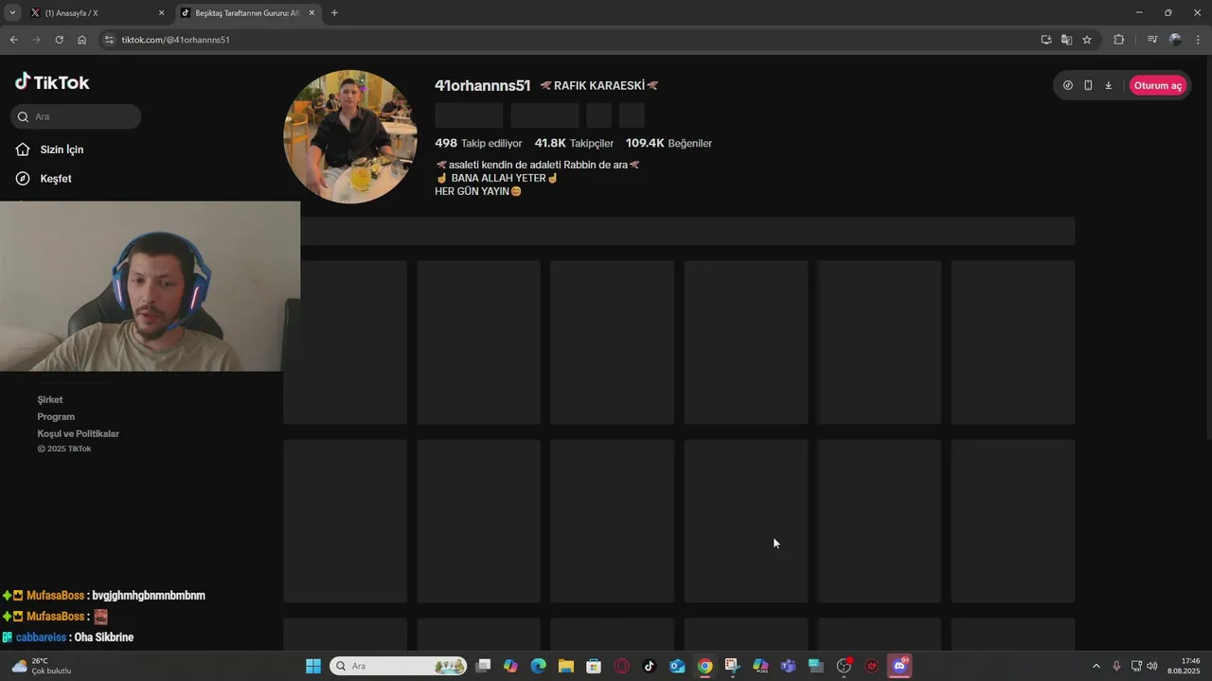Viewport: 1212px width, 681px height.
Task: Click the address bar URL tiktok.com/@41orhannns51
Action: tap(176, 40)
